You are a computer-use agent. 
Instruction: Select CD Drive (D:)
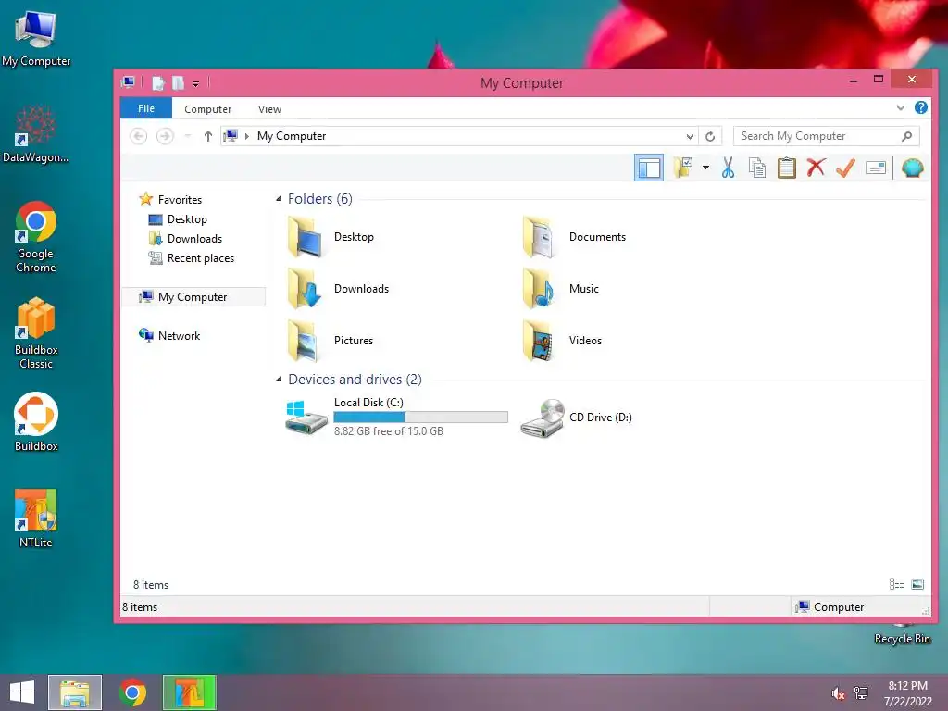pos(577,418)
